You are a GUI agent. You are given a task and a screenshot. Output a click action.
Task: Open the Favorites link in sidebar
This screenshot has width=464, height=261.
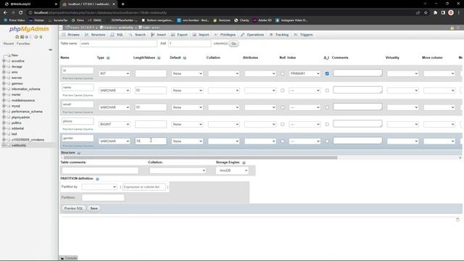23,43
